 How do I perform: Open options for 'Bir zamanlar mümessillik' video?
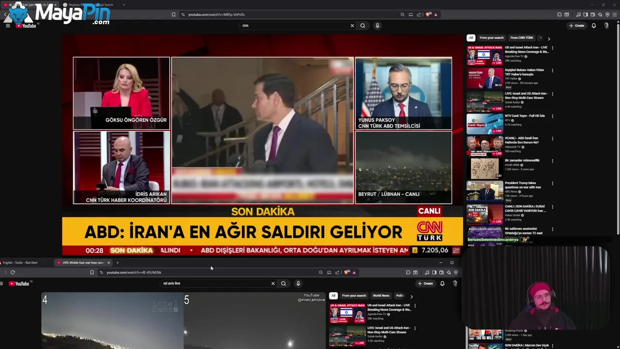(x=552, y=161)
